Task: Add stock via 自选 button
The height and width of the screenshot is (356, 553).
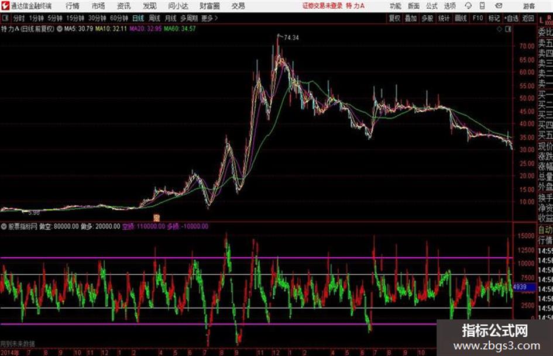Action: (511, 18)
